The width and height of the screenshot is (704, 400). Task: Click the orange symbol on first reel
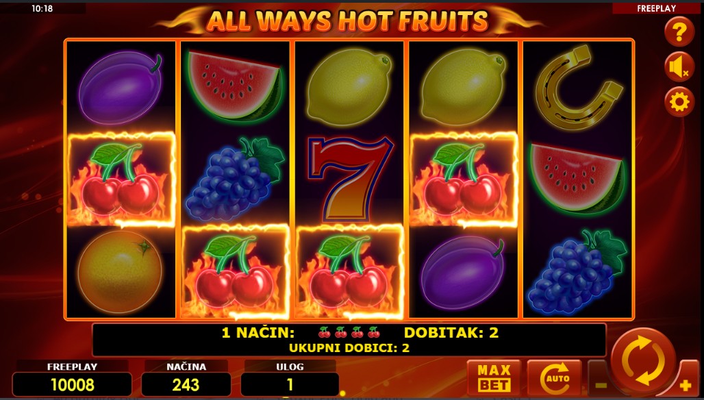[121, 272]
